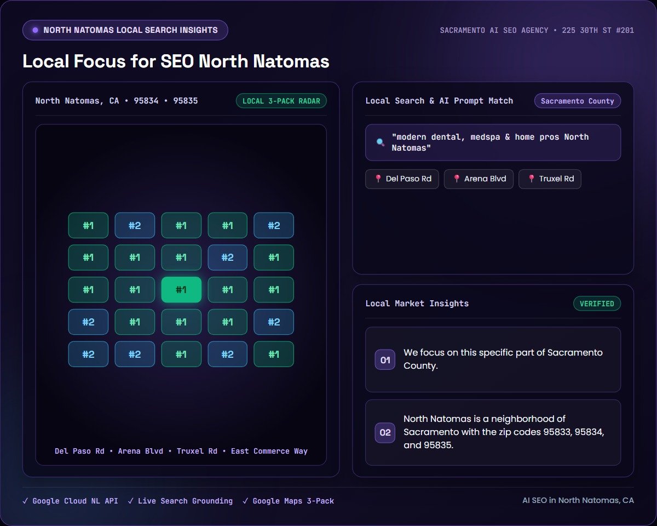
Task: Click the 'Google Maps 3-Pack' footer item
Action: (288, 501)
